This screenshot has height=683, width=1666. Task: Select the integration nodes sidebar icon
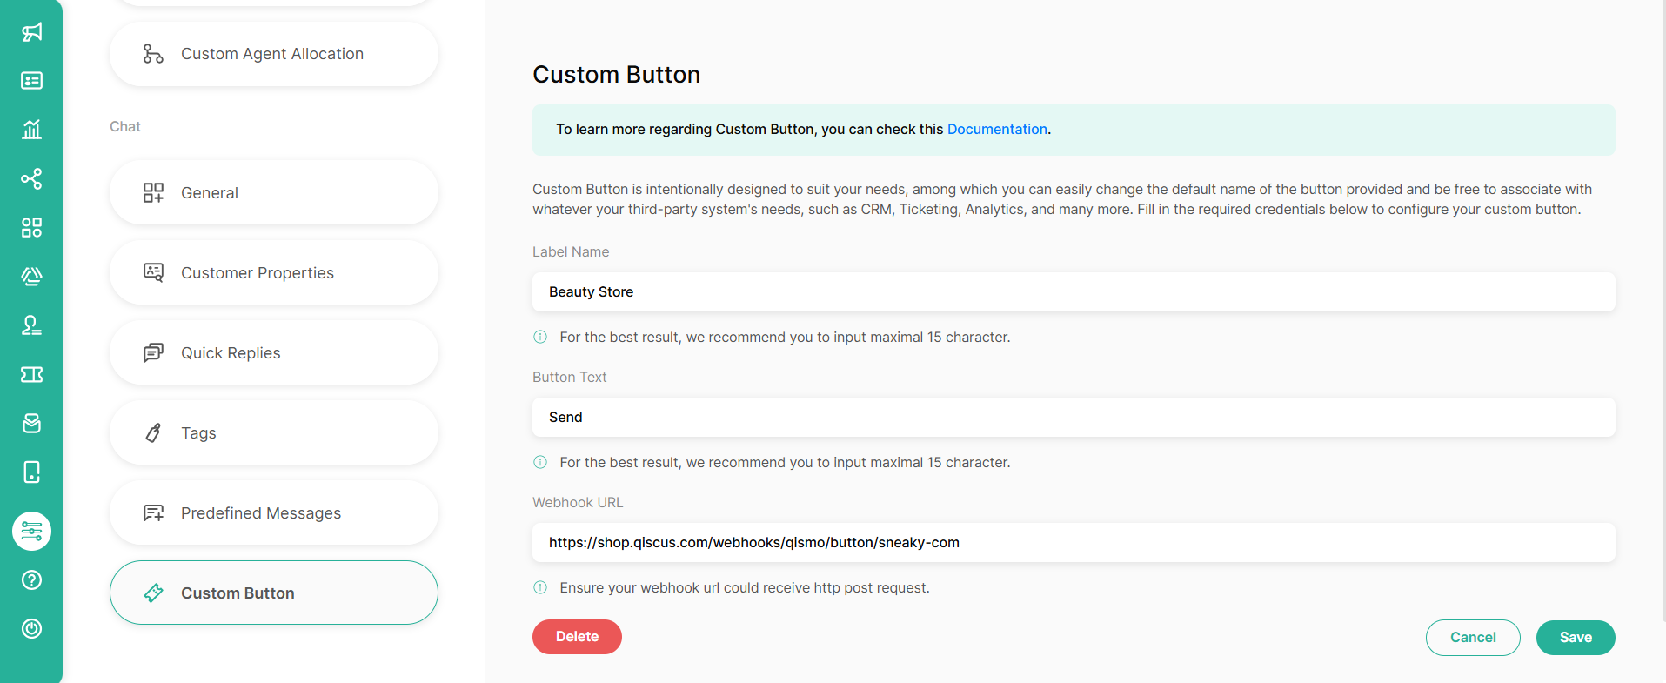tap(31, 178)
